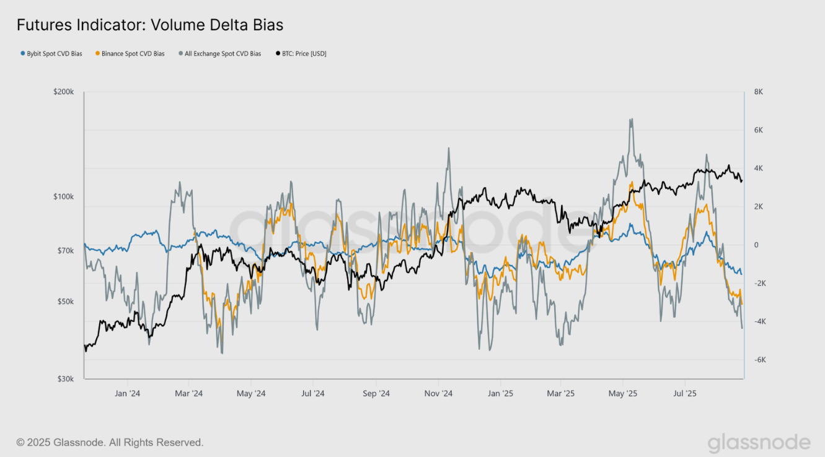The width and height of the screenshot is (825, 457).
Task: Click the chart title Futures Indicator: Volume Delta Bias
Action: [x=149, y=25]
